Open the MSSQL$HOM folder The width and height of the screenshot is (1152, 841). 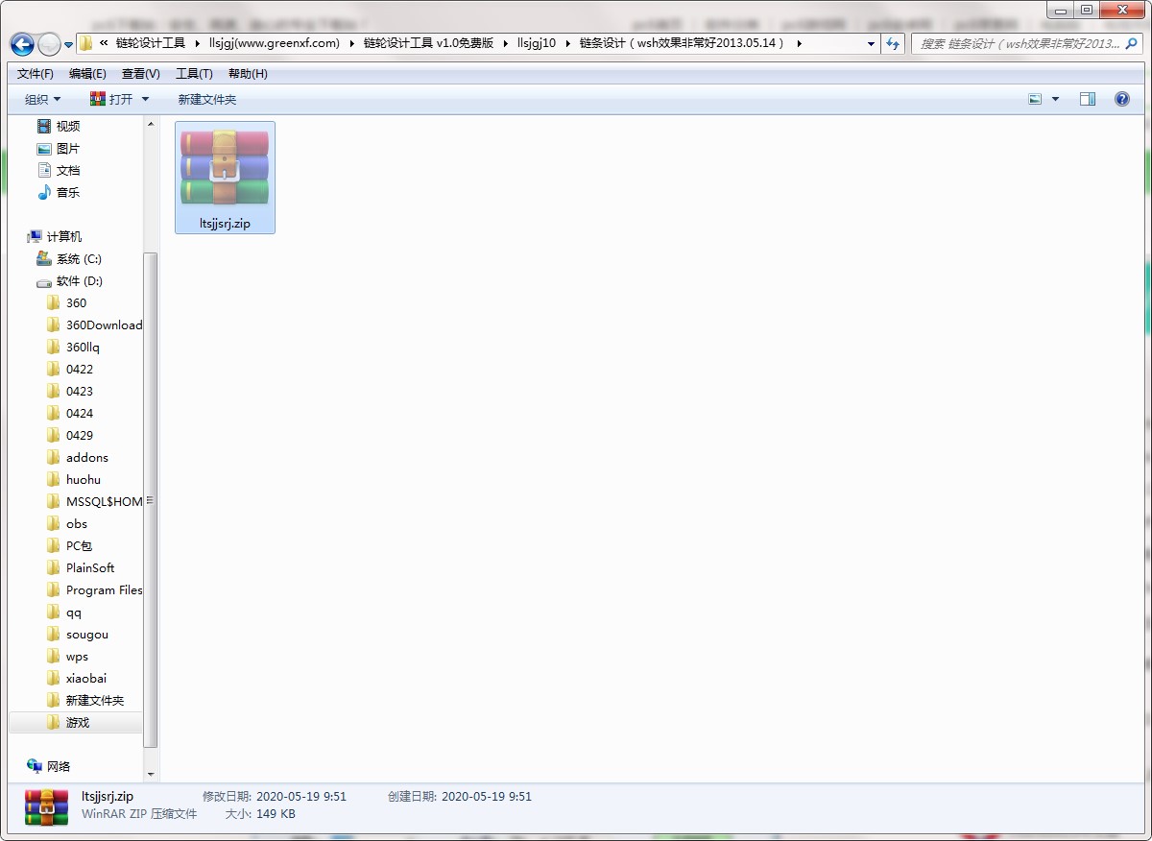tap(94, 501)
